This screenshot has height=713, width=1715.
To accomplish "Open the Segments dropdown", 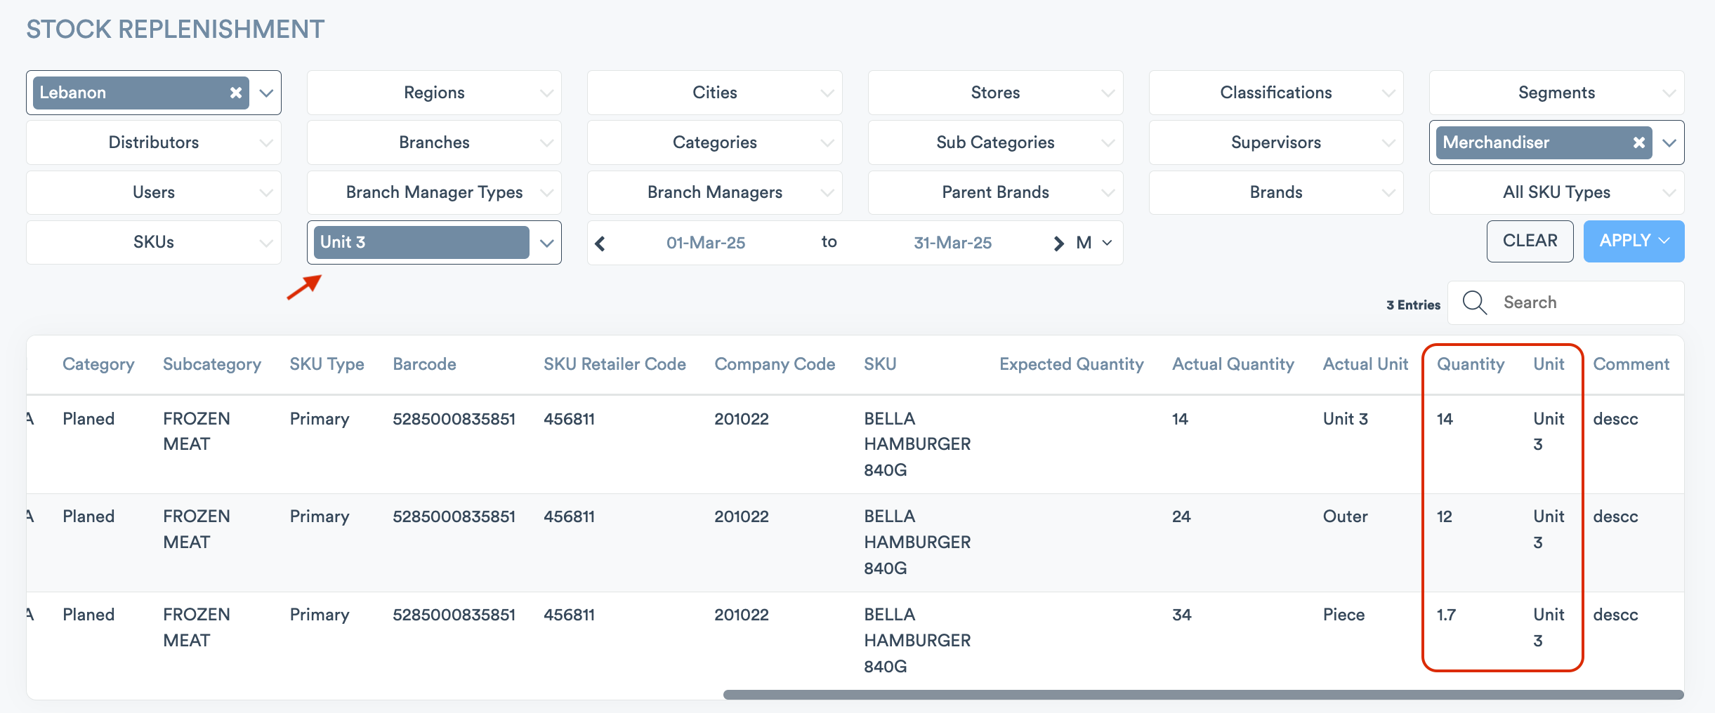I will pyautogui.click(x=1669, y=92).
